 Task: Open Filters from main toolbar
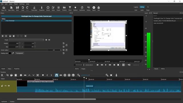pos(70,9)
